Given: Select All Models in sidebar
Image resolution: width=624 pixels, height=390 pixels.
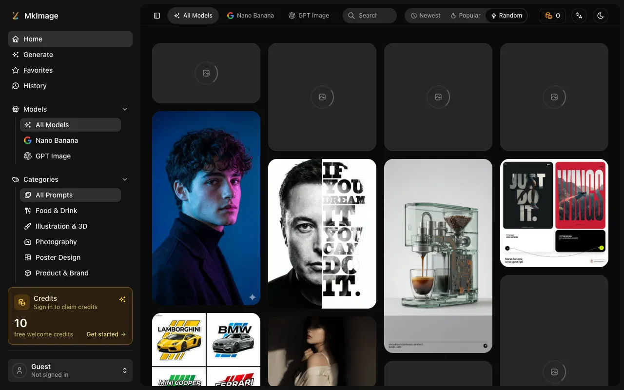Looking at the screenshot, I should tap(70, 125).
